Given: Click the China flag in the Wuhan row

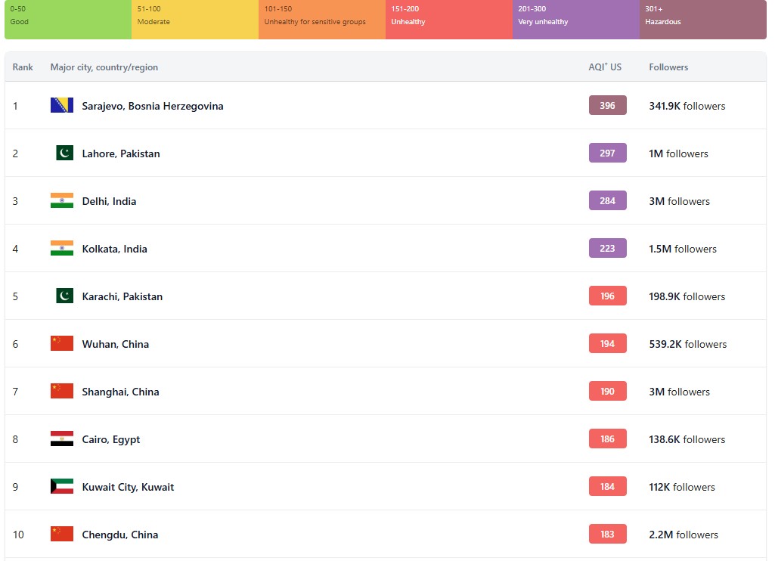Looking at the screenshot, I should [x=62, y=344].
